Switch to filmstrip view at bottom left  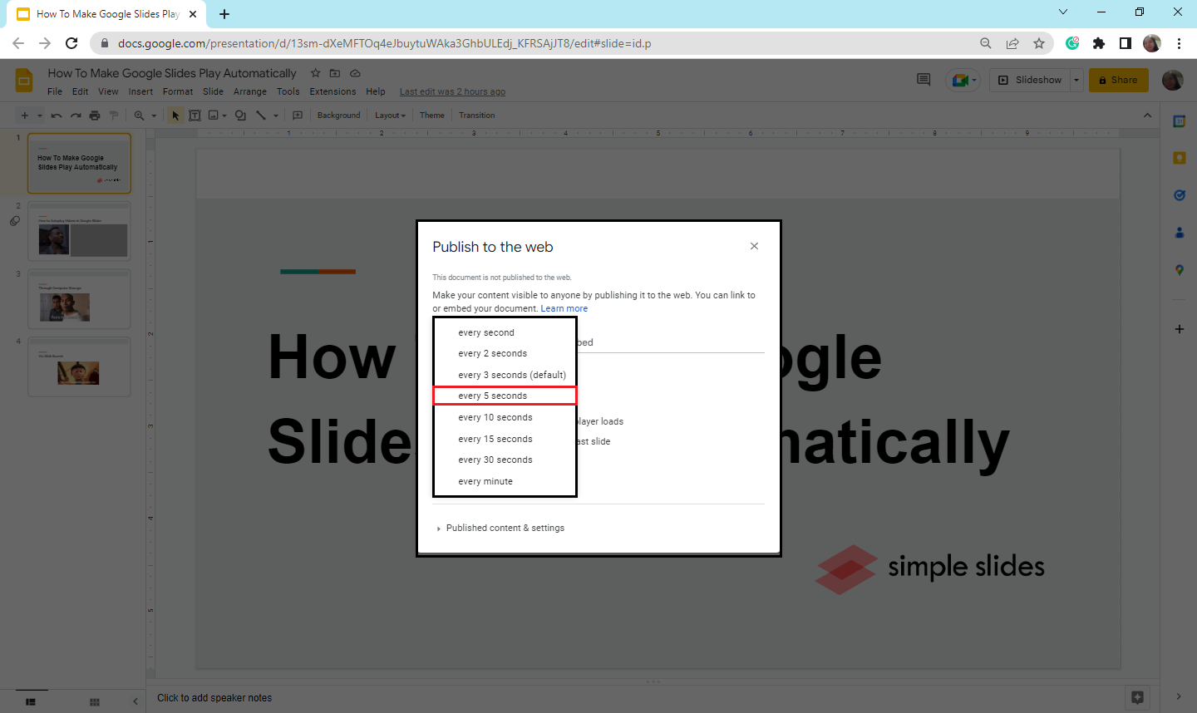tap(32, 702)
